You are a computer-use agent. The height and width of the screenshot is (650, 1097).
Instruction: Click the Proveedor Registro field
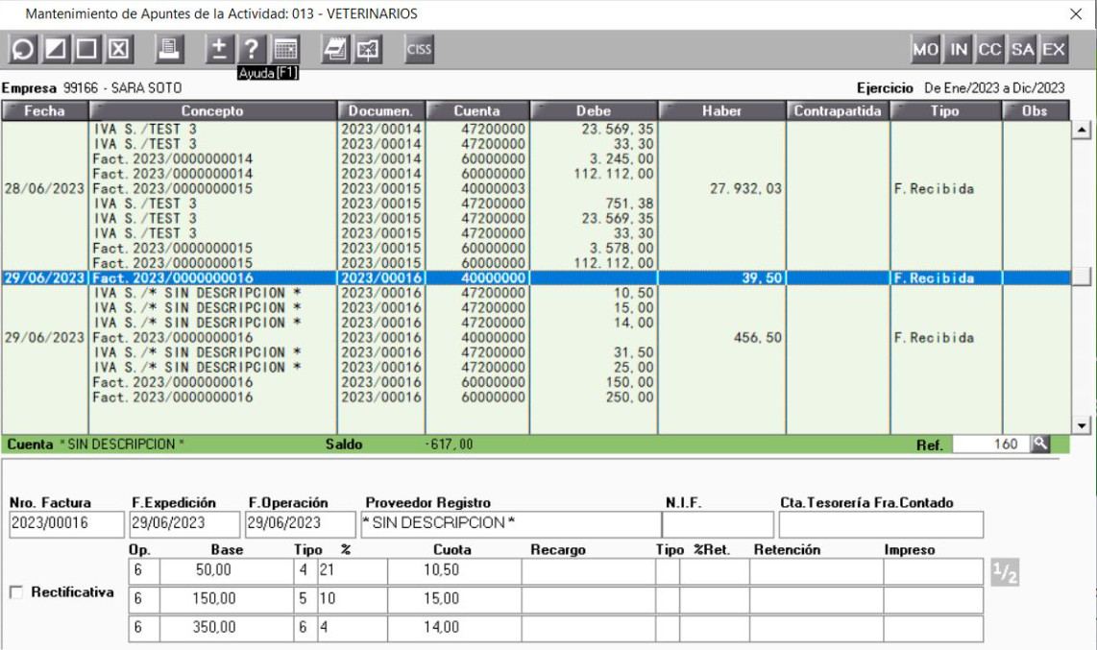[511, 524]
